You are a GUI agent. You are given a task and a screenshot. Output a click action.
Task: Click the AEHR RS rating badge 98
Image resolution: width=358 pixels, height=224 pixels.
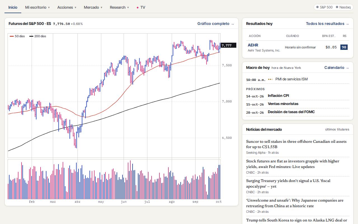point(344,47)
